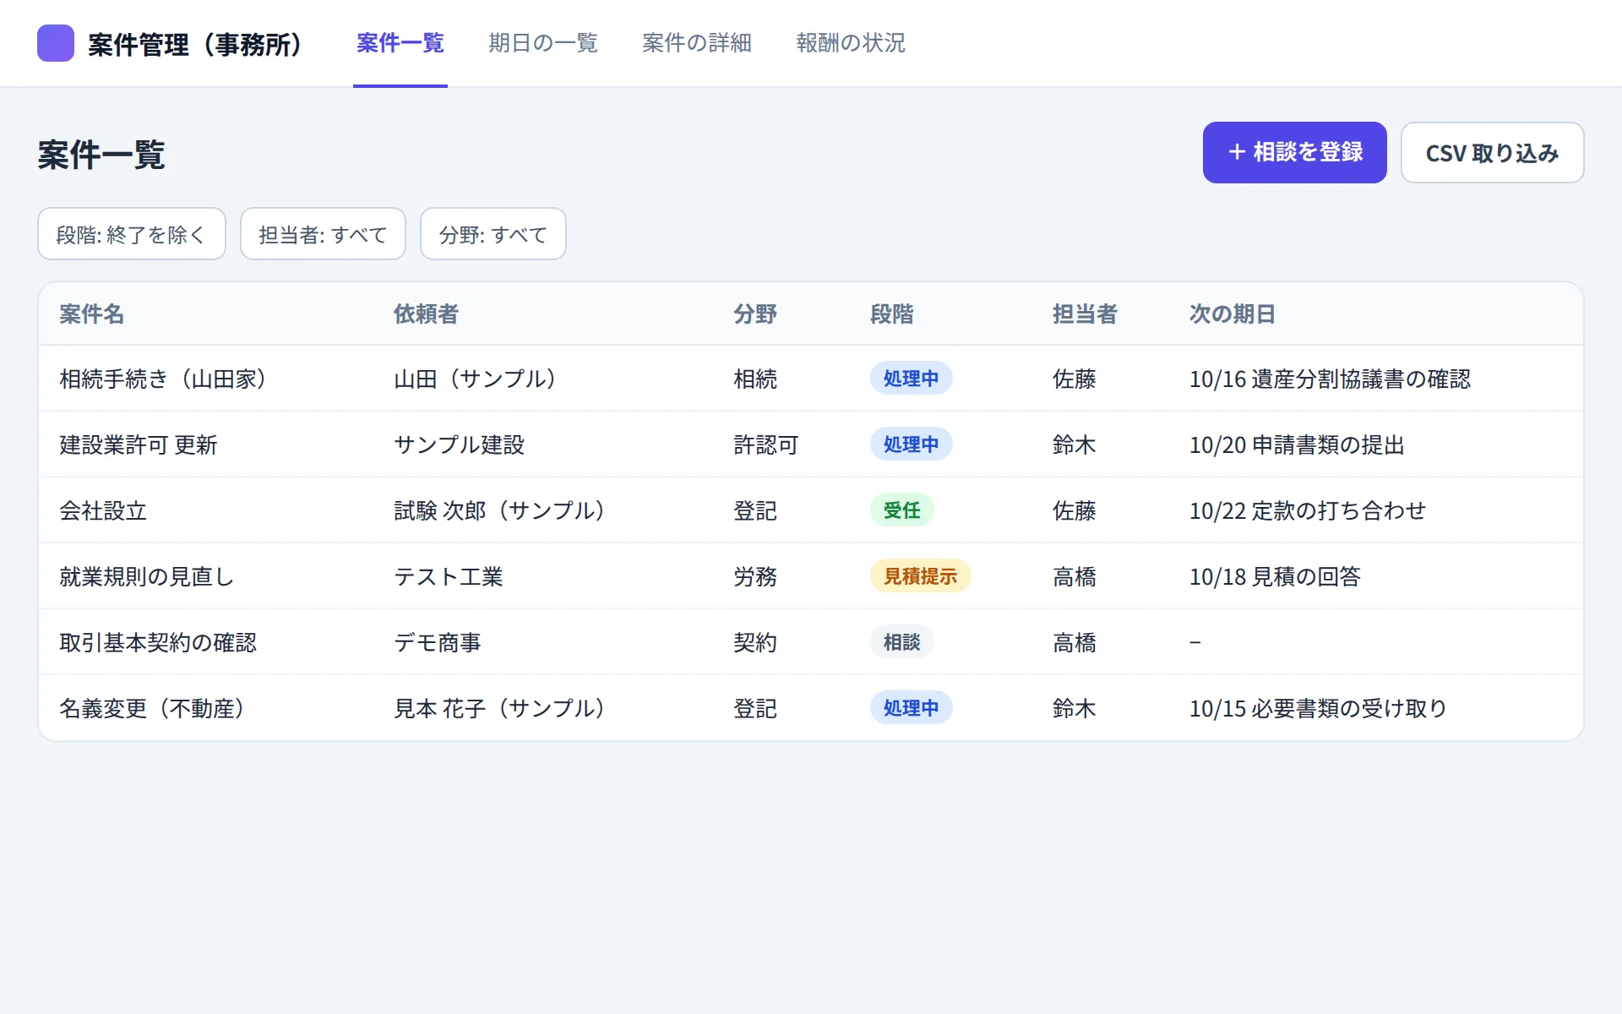
Task: Click the CSV 取り込み button
Action: click(x=1492, y=152)
